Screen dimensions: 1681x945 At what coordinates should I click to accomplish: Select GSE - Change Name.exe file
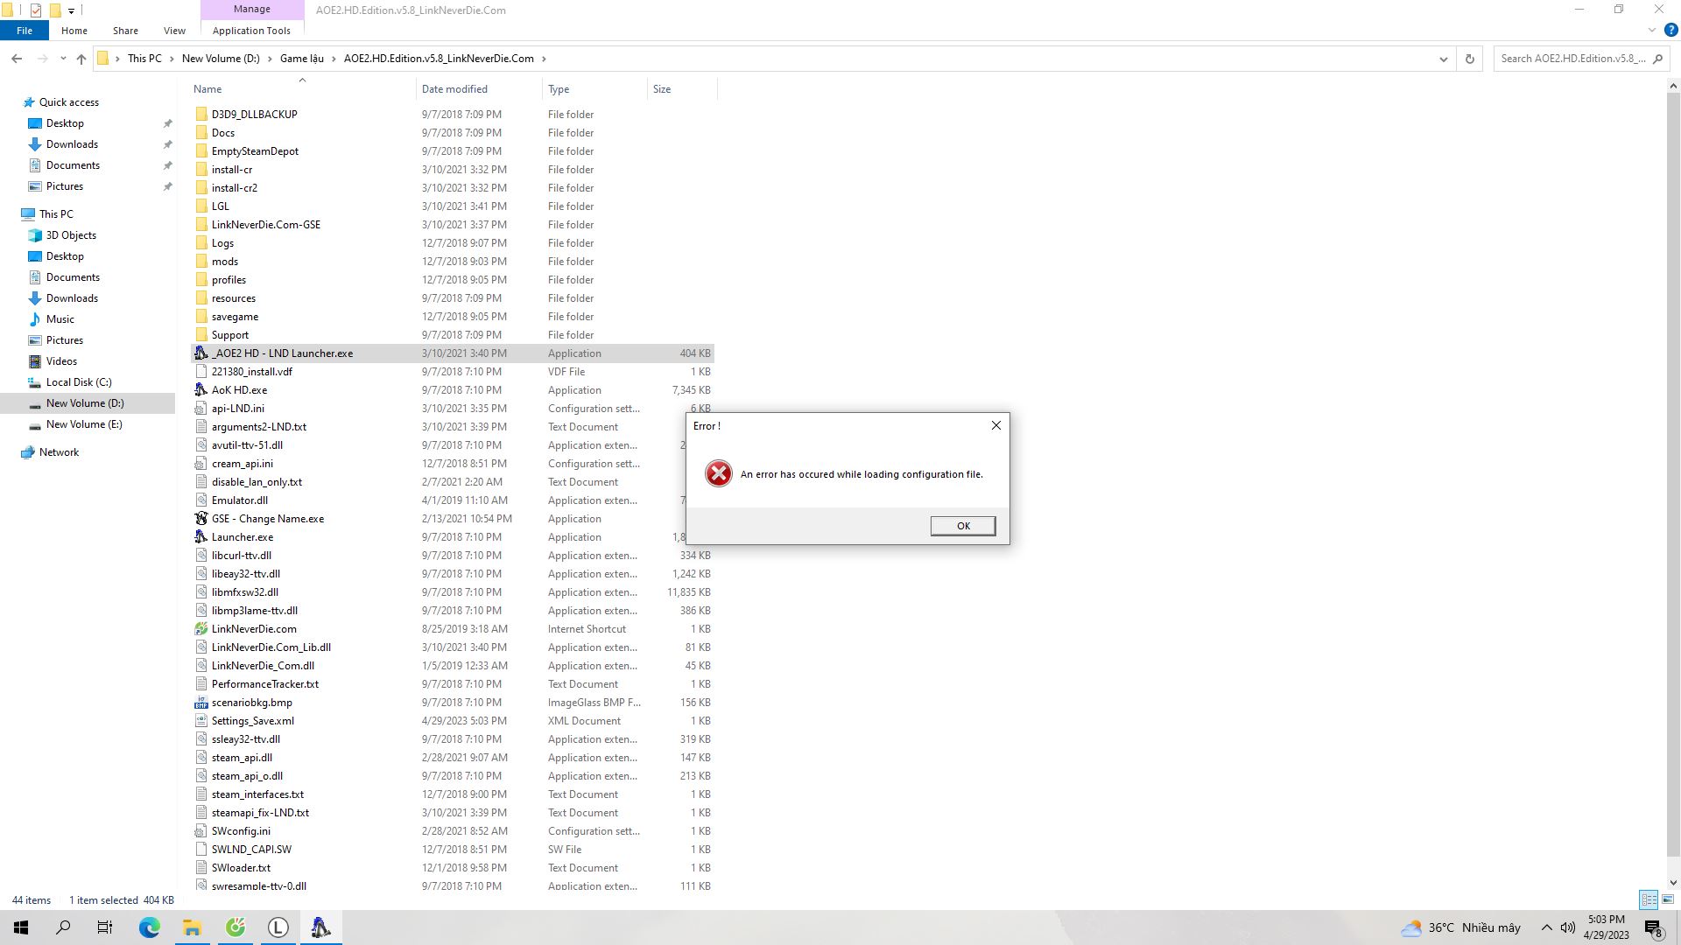point(267,519)
